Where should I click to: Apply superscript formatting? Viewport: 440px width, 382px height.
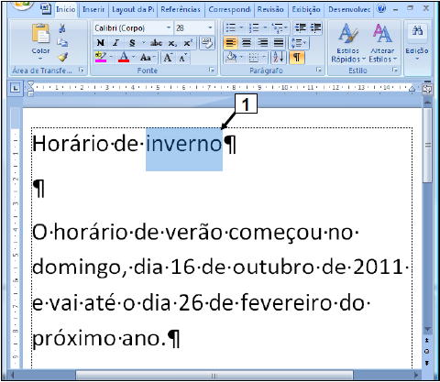(188, 43)
